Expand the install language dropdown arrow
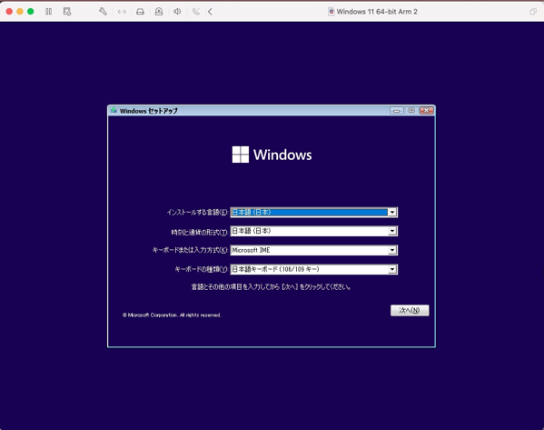 tap(392, 212)
